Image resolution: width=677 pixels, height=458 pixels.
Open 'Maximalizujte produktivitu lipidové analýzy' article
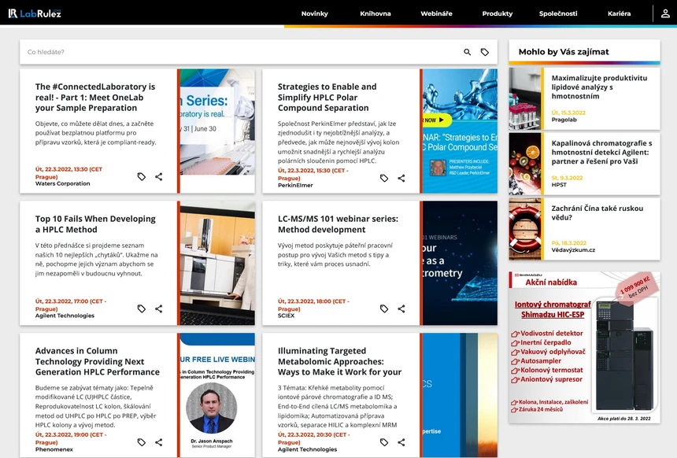point(599,87)
